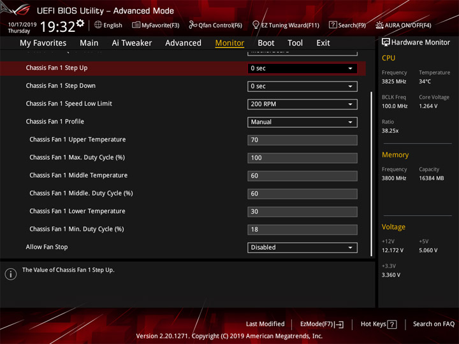Click the info icon beside help text

click(x=11, y=274)
